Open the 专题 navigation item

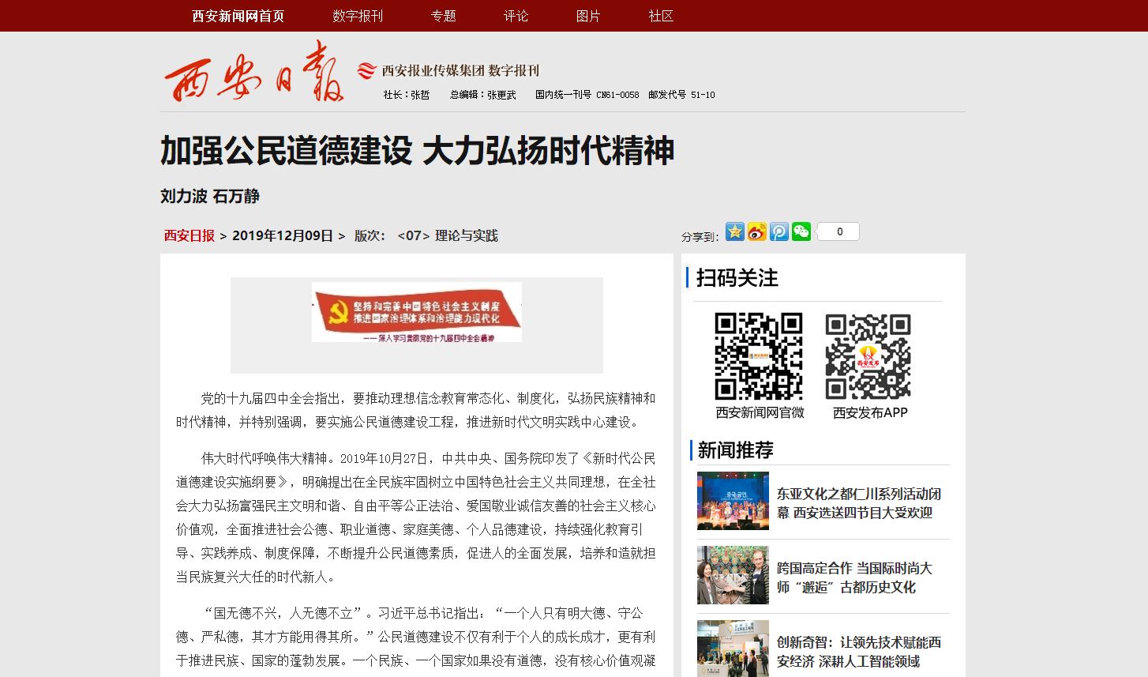443,16
